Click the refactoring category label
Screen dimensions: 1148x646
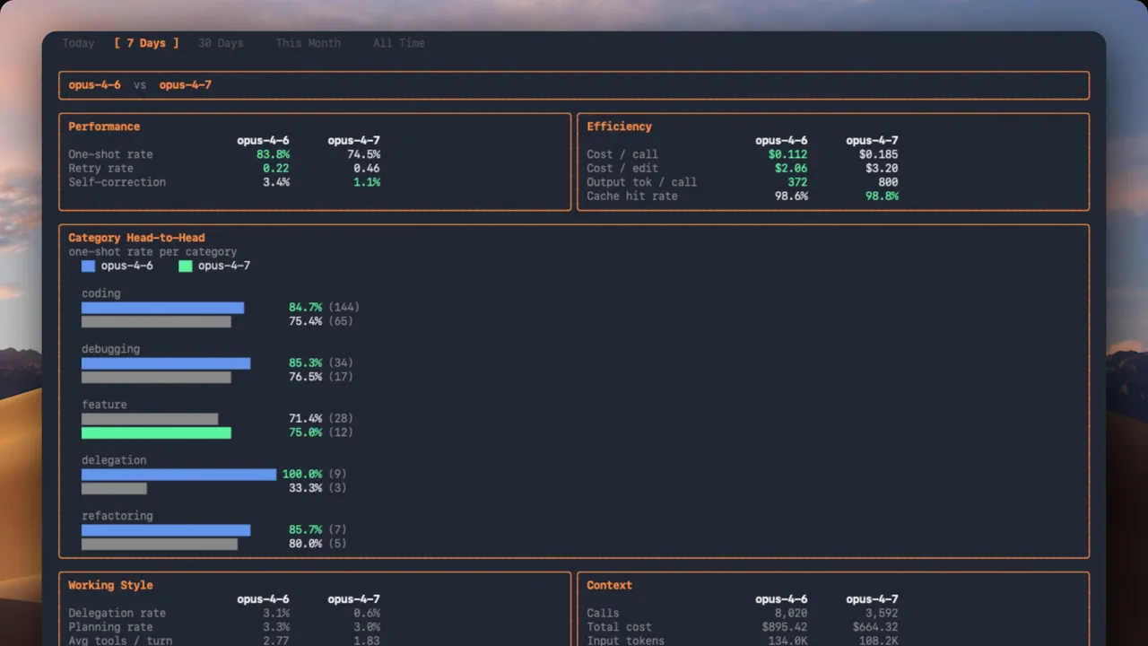coord(117,516)
